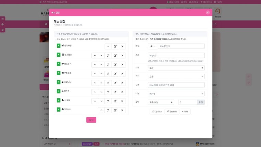Click the 로그아웃 link in top bar
The width and height of the screenshot is (261, 147).
coord(194,2)
